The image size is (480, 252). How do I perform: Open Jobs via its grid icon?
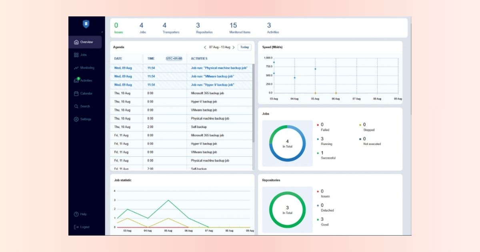76,55
